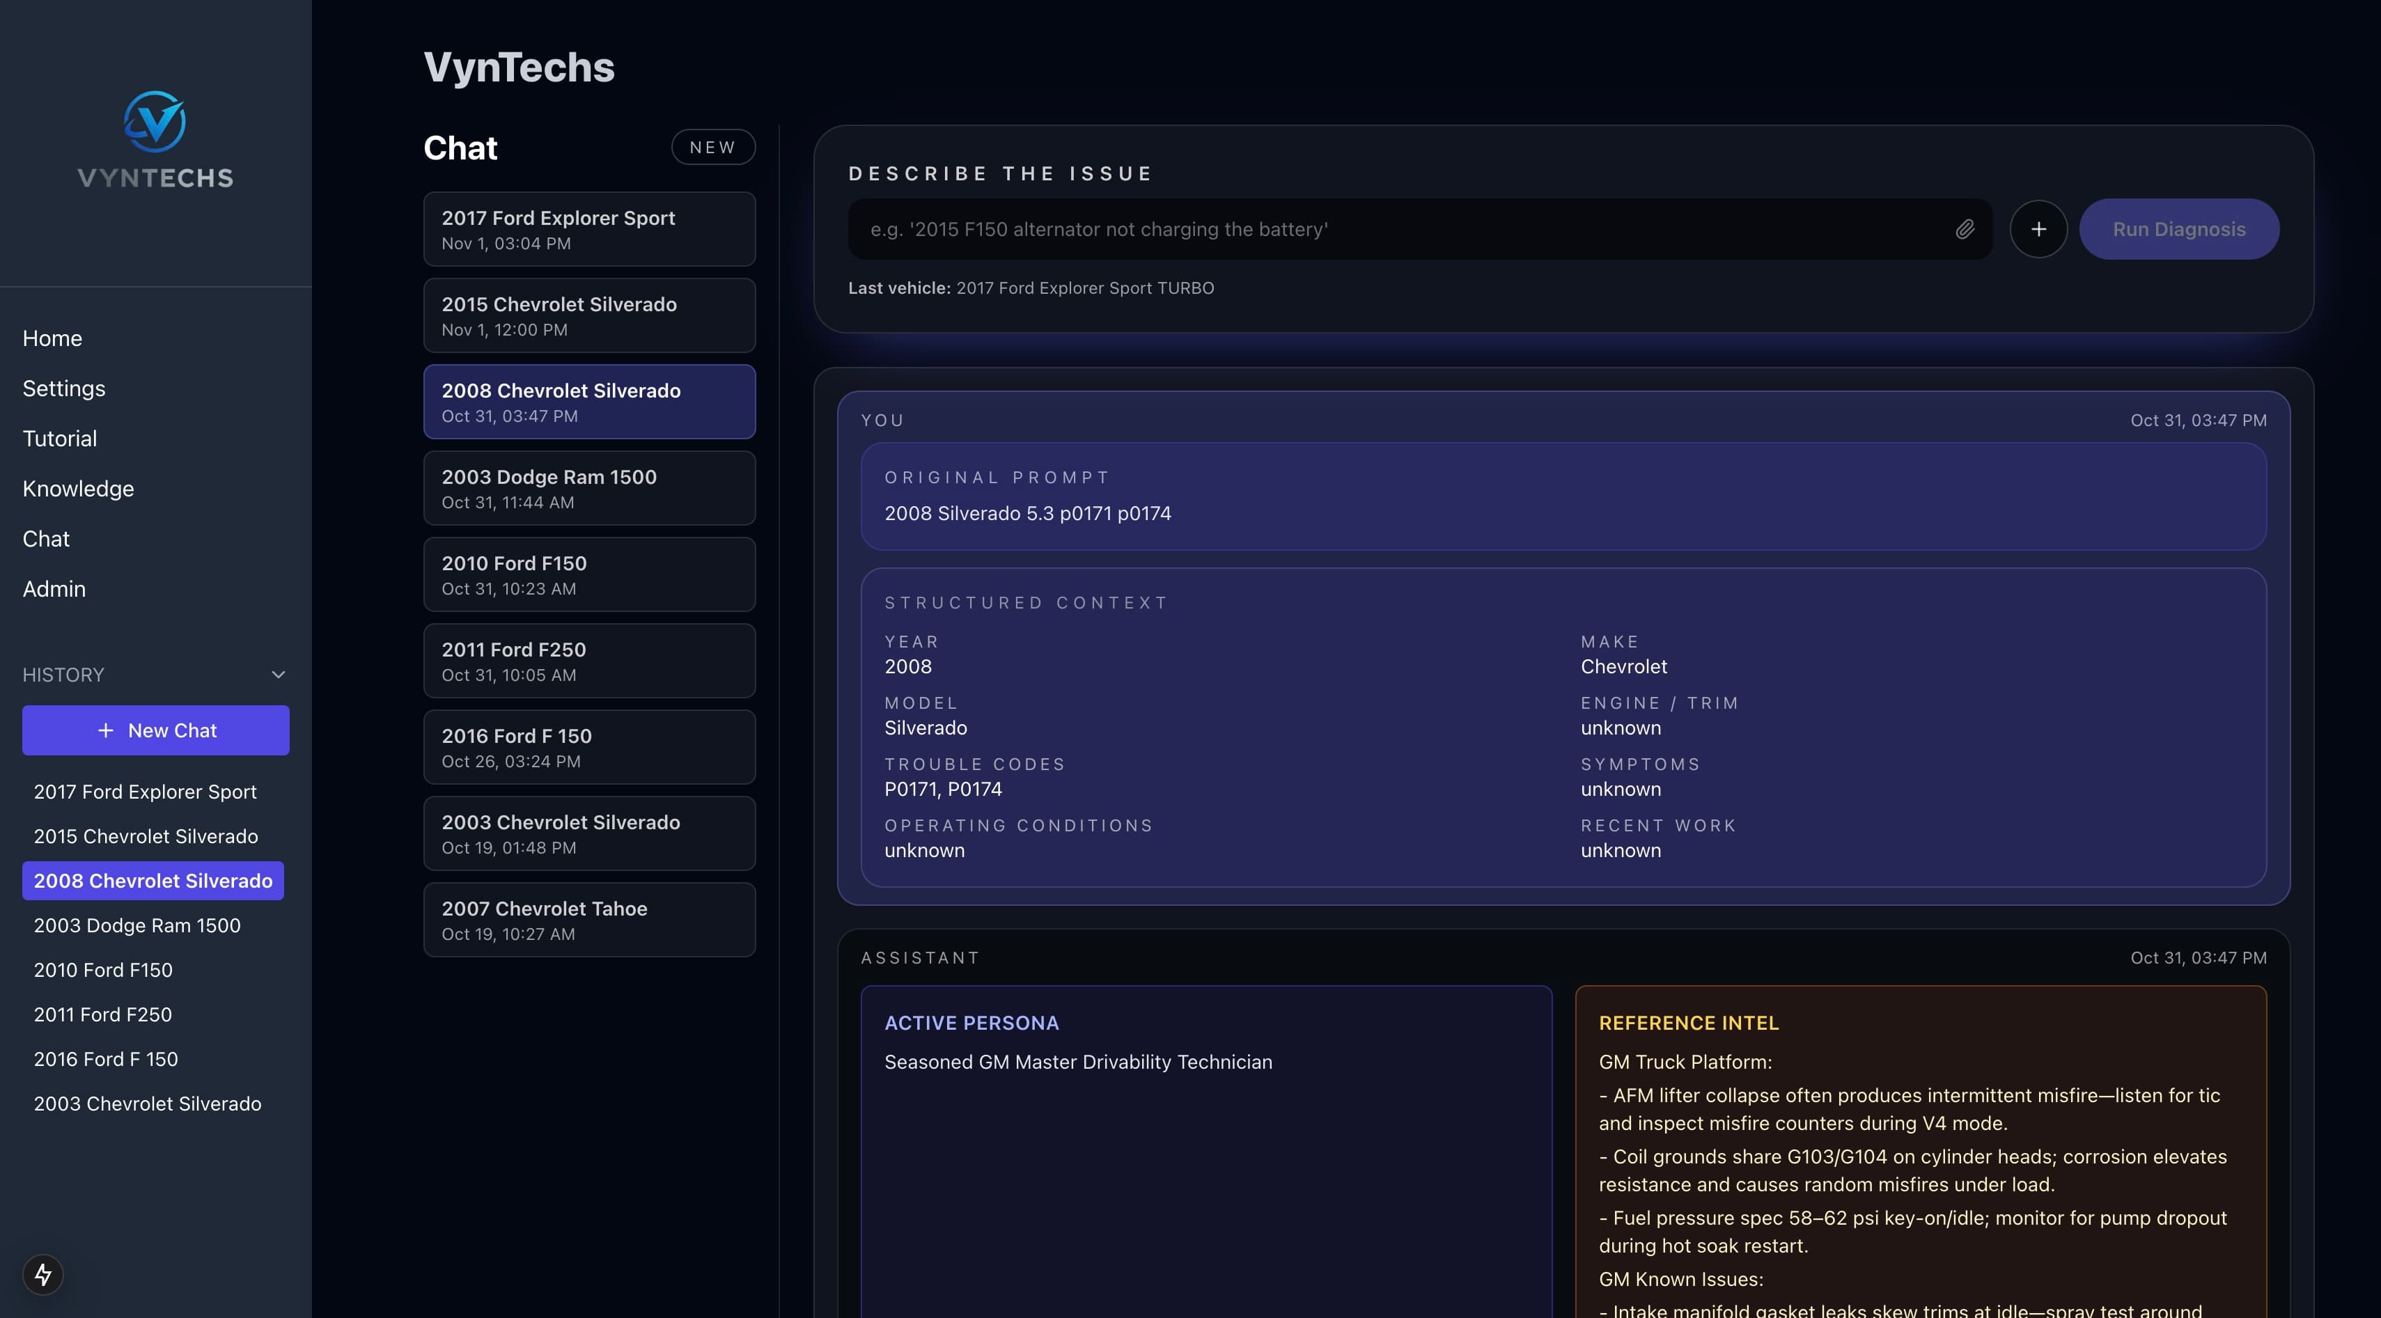This screenshot has height=1318, width=2381.
Task: Attach a file using the paperclip icon
Action: pos(1966,229)
